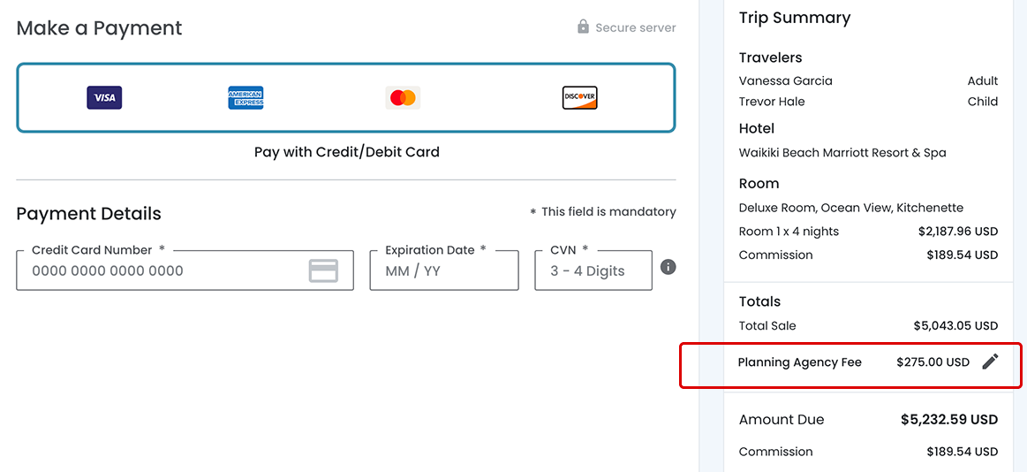Select traveler Vanessa Garcia
This screenshot has height=472, width=1027.
[785, 80]
